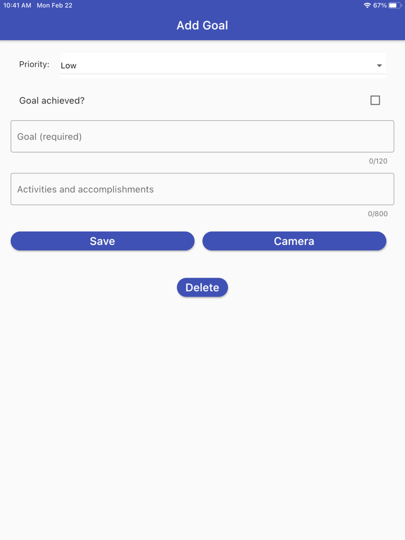Click the Add Goal title bar
This screenshot has width=405, height=540.
(x=202, y=25)
